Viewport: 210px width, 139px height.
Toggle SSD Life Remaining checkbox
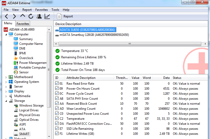(57, 129)
